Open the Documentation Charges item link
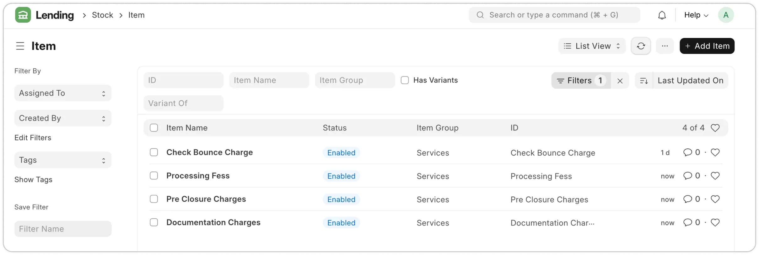 point(213,222)
